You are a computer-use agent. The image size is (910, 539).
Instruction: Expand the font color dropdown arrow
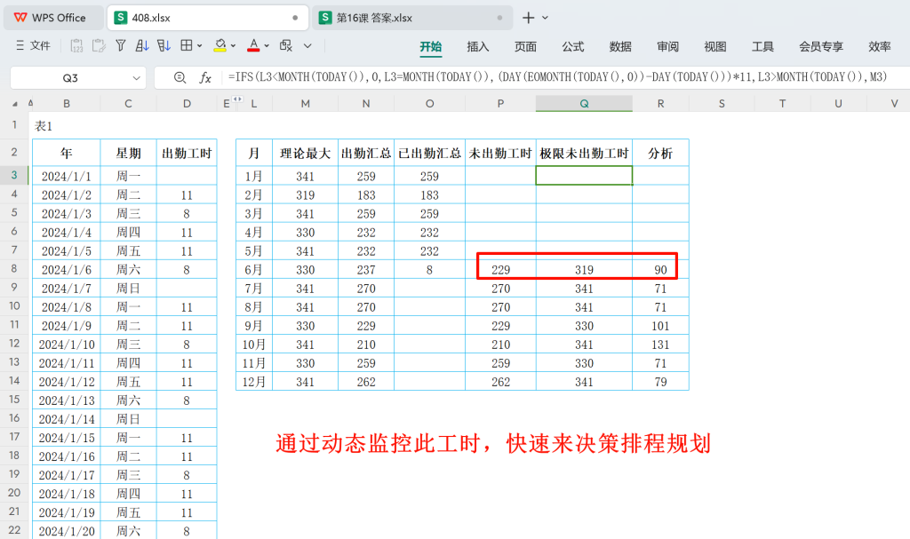[x=267, y=46]
